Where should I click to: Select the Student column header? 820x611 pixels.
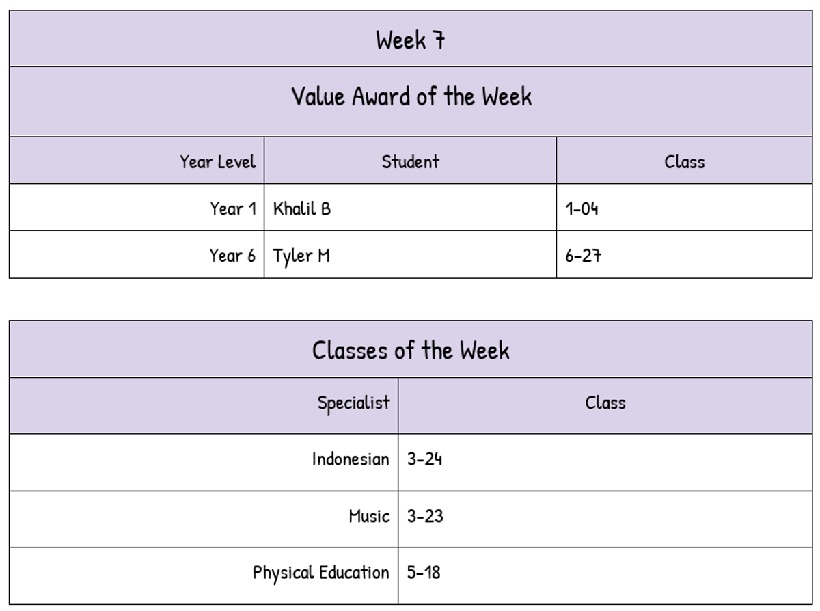click(x=410, y=162)
